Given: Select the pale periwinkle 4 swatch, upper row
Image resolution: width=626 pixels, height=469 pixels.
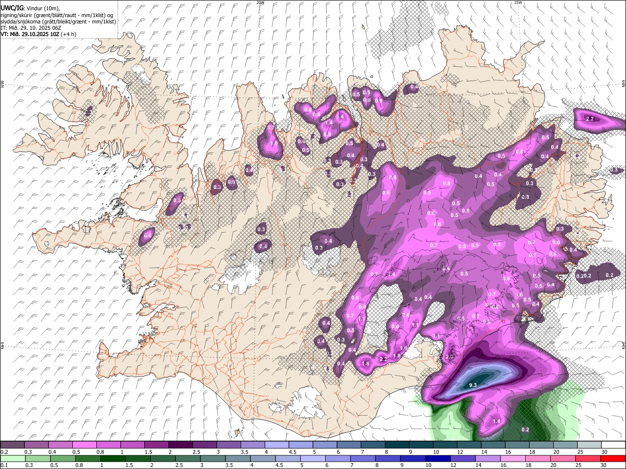Looking at the screenshot, I should click(276, 445).
